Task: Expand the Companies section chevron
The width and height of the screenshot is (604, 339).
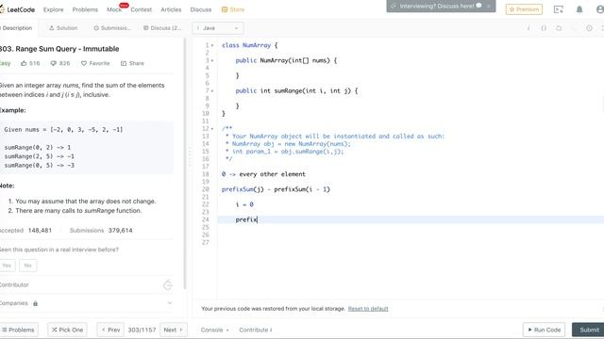Action: point(170,303)
